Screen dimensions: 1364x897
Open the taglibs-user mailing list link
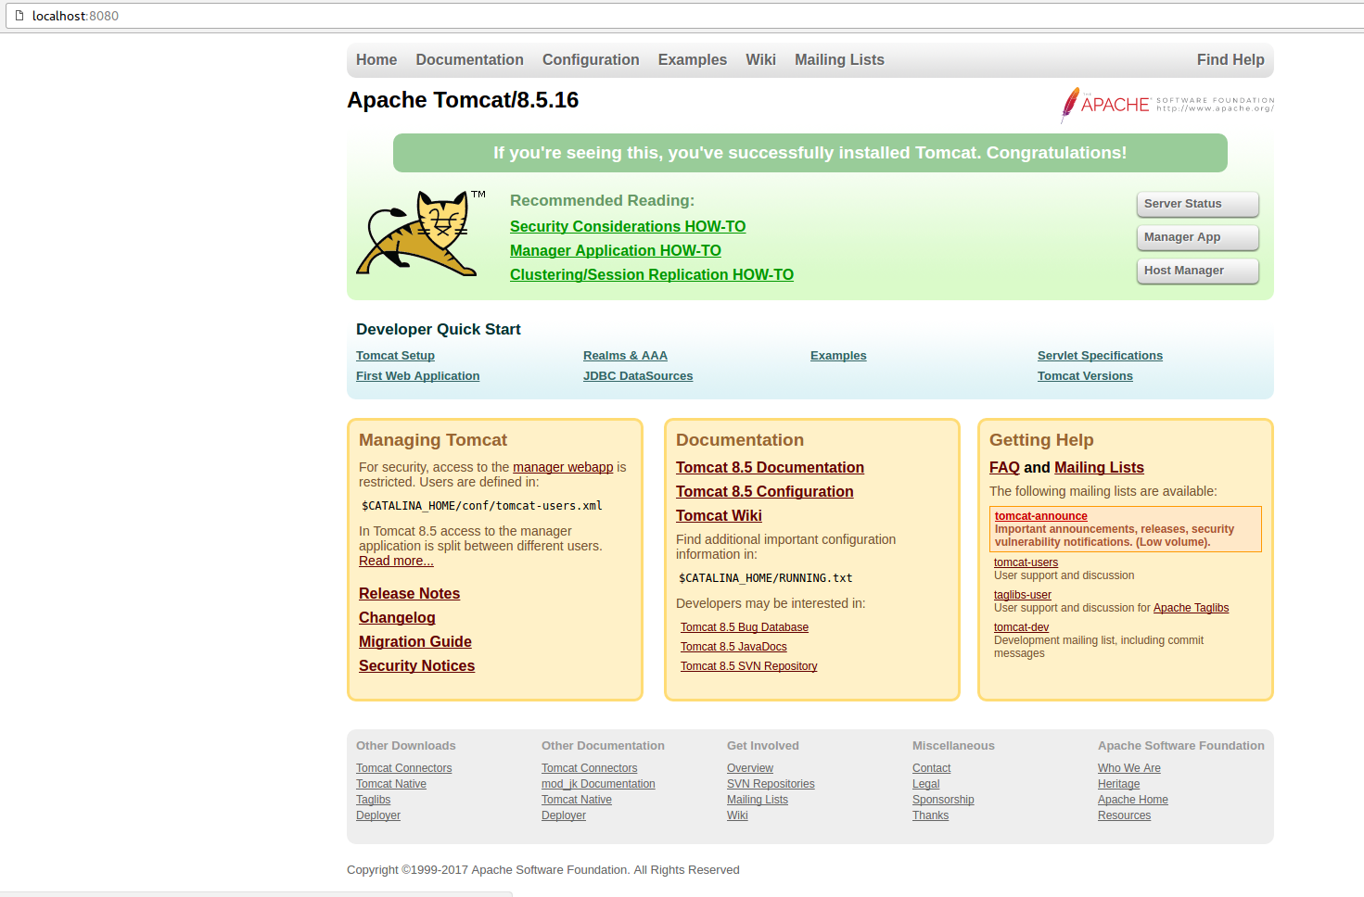(1022, 595)
